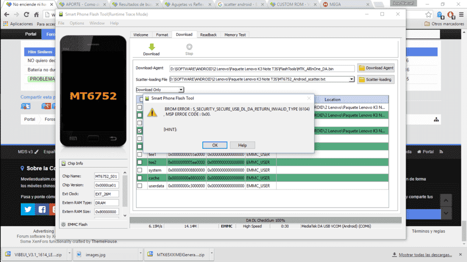Switch to the Readback tab
Screen dimensions: 467x262
(x=209, y=35)
